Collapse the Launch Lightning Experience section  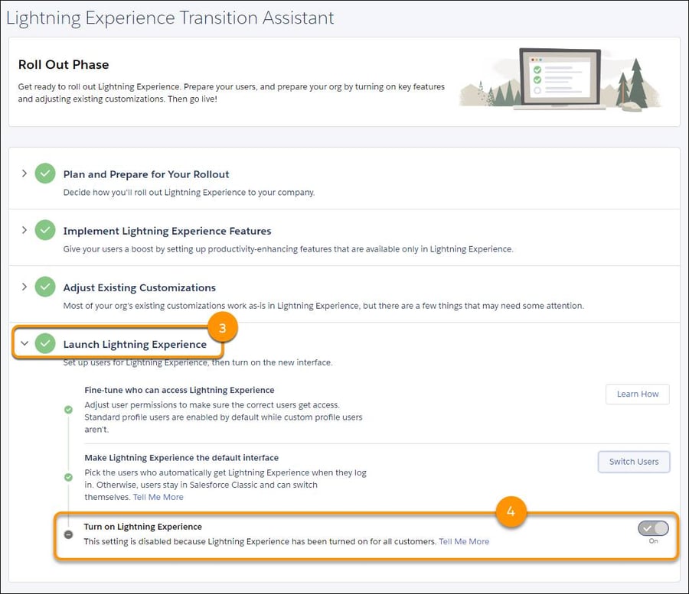tap(24, 342)
